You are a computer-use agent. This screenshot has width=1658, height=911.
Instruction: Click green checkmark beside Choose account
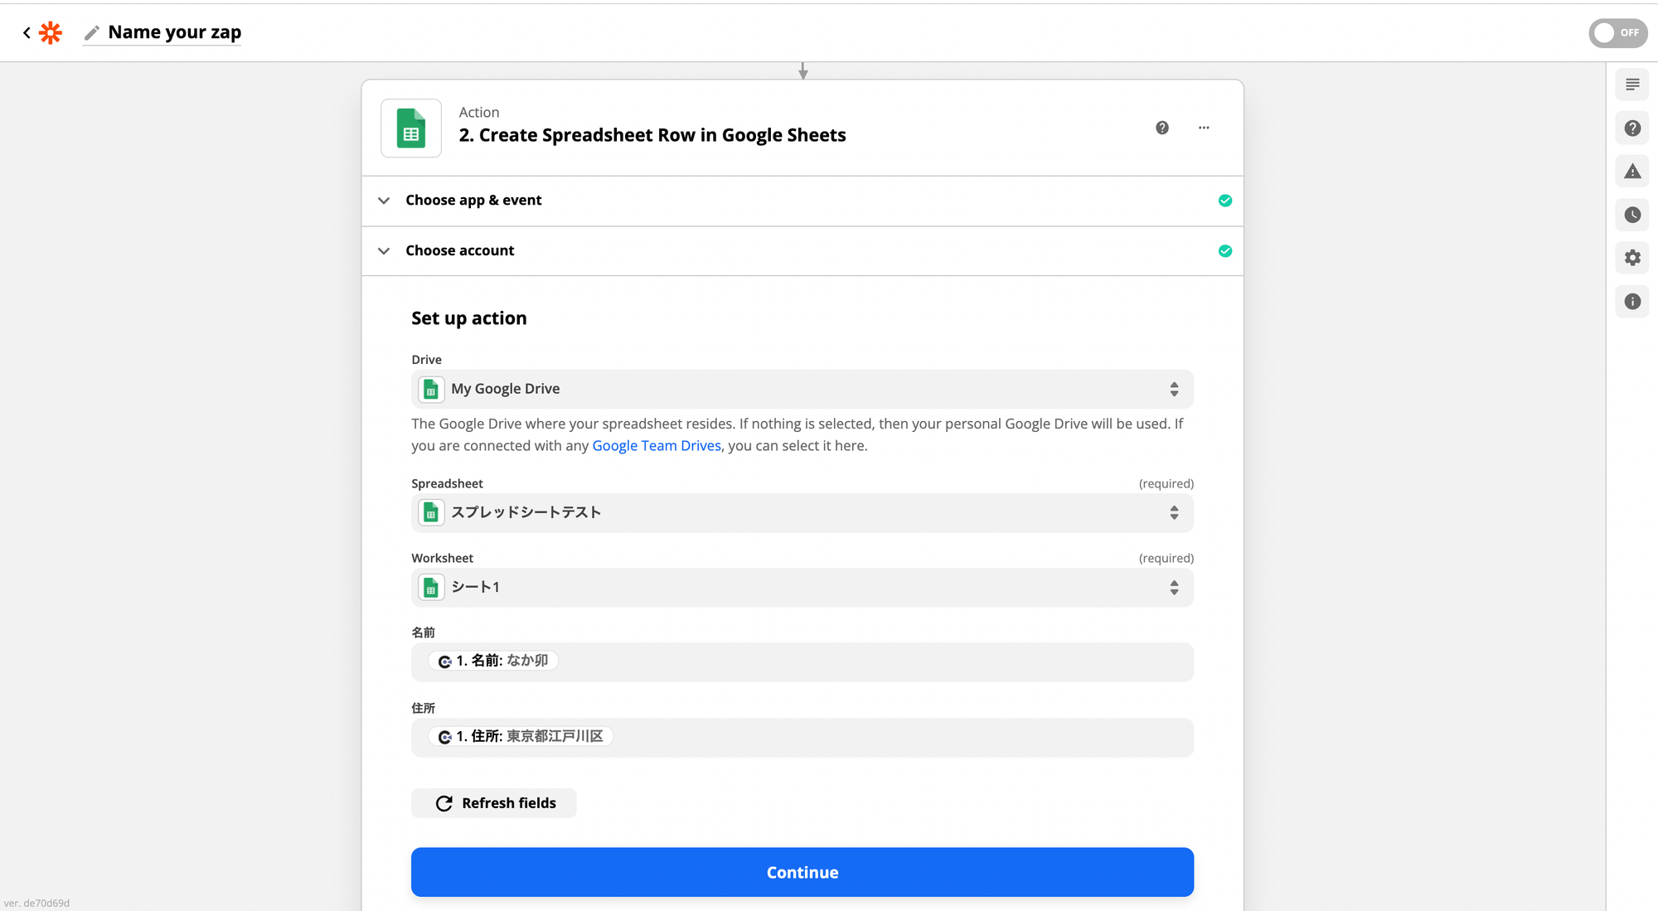point(1224,250)
